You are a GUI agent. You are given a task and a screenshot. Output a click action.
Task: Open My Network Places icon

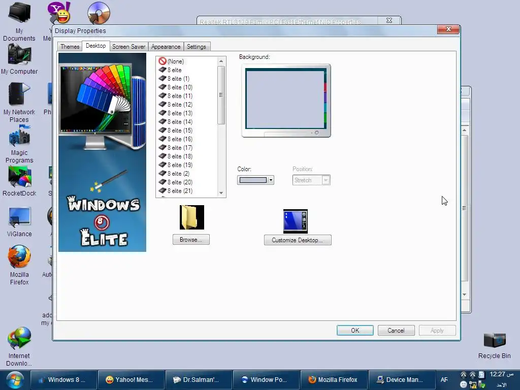click(x=19, y=102)
